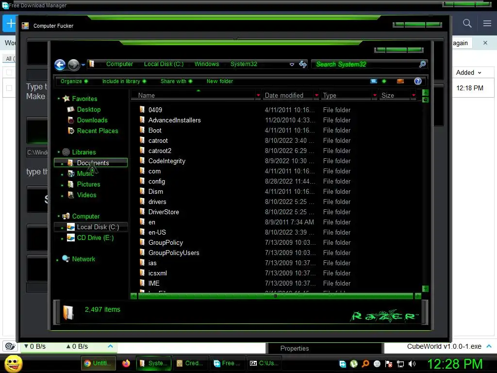Click the plus add-download button in Free Download Manager
This screenshot has width=497, height=373.
click(10, 23)
